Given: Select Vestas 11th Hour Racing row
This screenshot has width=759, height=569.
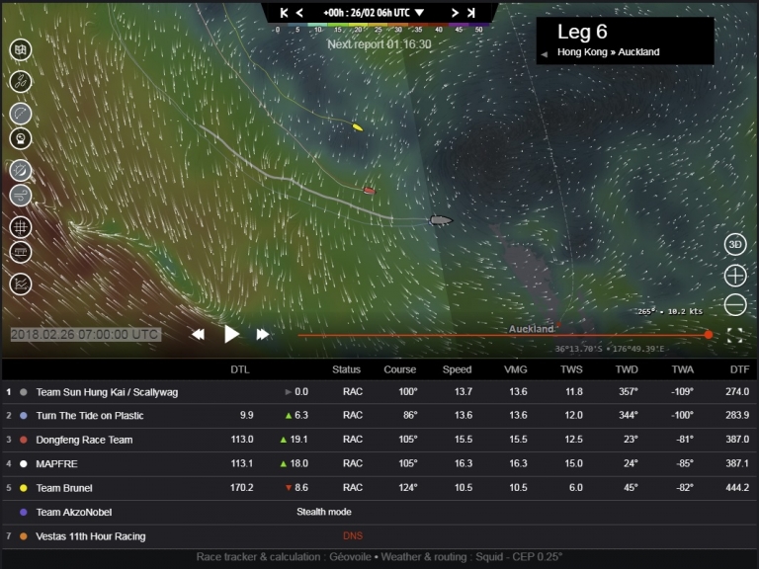Looking at the screenshot, I should coord(379,536).
